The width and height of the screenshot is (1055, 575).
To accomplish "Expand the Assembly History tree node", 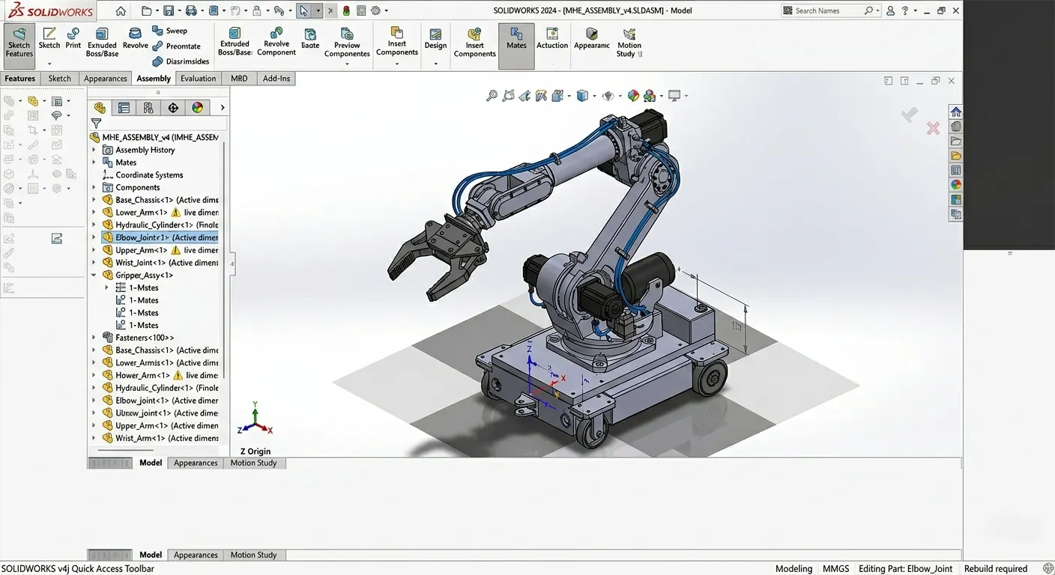I will tap(94, 150).
